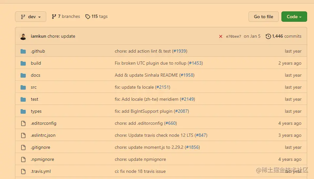The image size is (314, 179).
Task: Open the .gitignore file
Action: [40, 147]
